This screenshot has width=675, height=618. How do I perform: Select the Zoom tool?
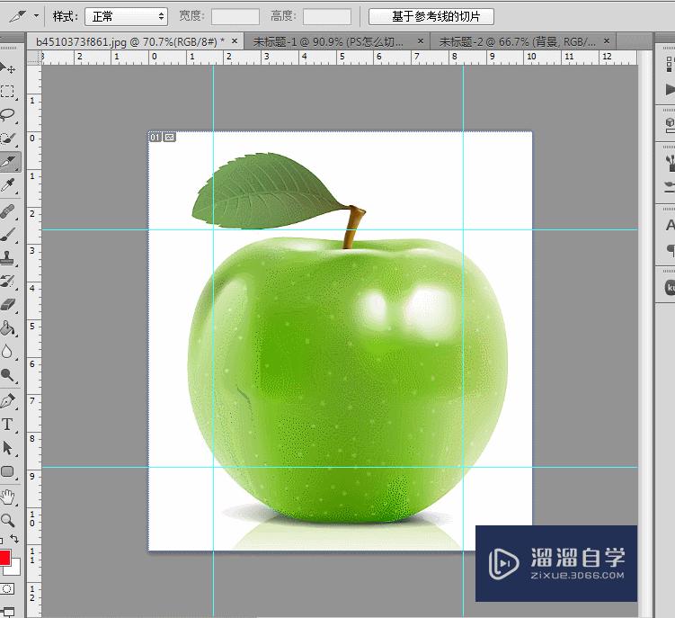tap(7, 521)
